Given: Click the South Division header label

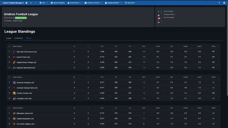Looking at the screenshot, I should point(17,77).
